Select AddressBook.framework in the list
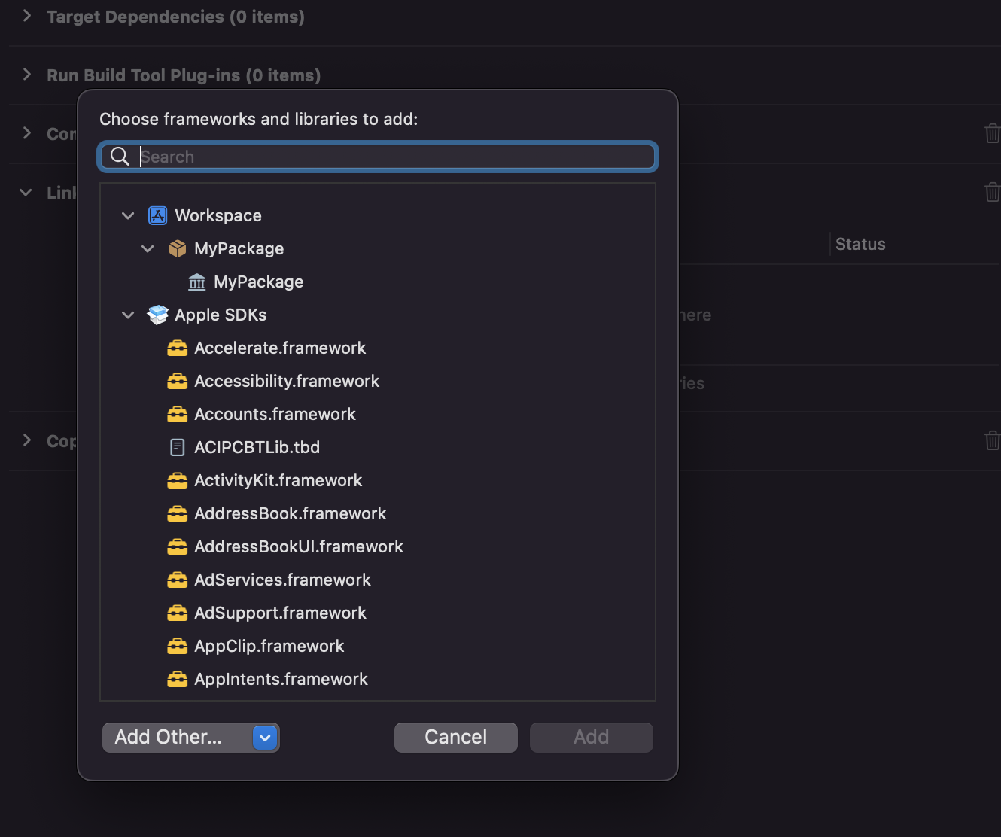 (x=378, y=513)
